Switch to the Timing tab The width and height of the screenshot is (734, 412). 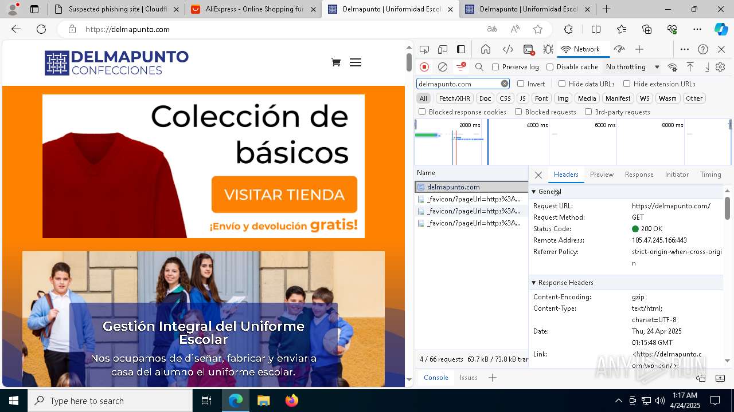(x=710, y=175)
